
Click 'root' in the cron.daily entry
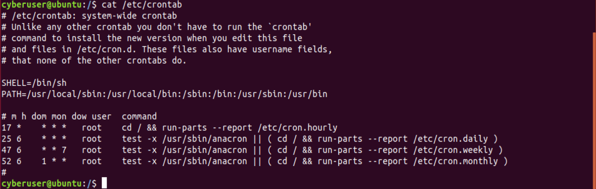[92, 139]
